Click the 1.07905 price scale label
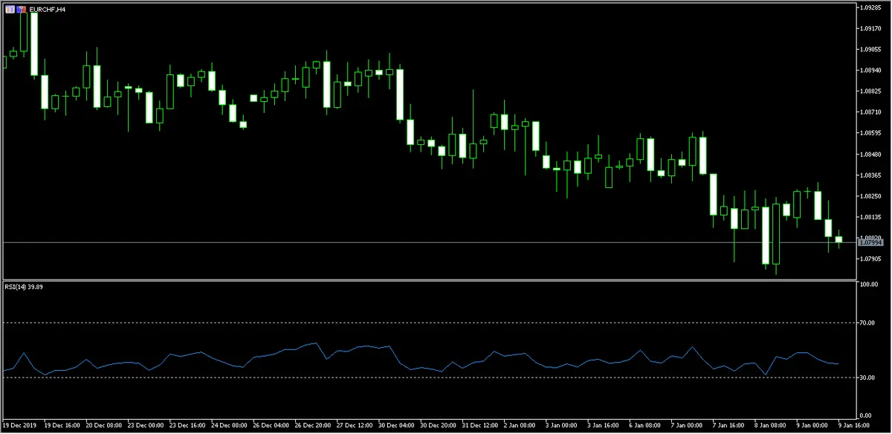This screenshot has width=892, height=434. click(870, 259)
